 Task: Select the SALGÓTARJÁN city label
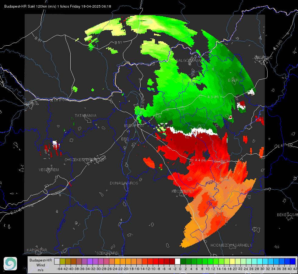coord(189,61)
